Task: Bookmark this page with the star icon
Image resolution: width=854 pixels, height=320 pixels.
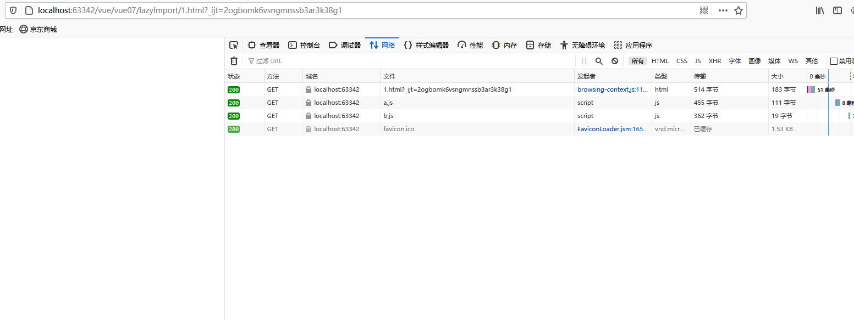Action: pos(739,10)
